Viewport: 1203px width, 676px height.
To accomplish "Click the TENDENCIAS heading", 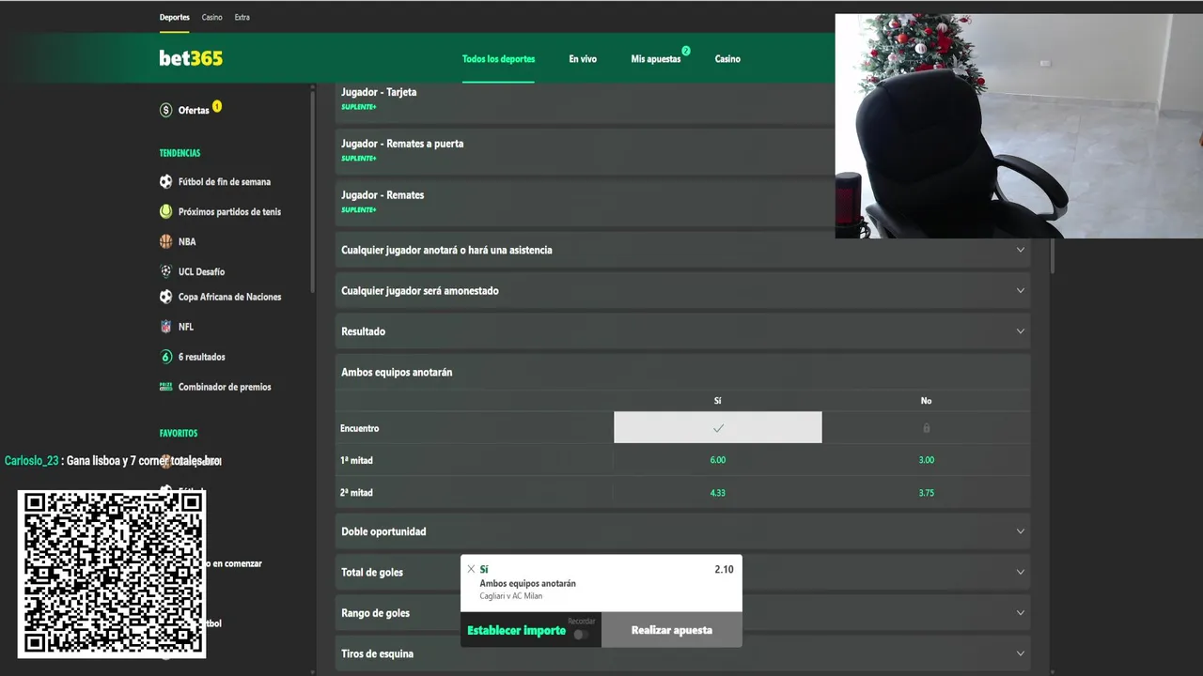I will coord(180,153).
